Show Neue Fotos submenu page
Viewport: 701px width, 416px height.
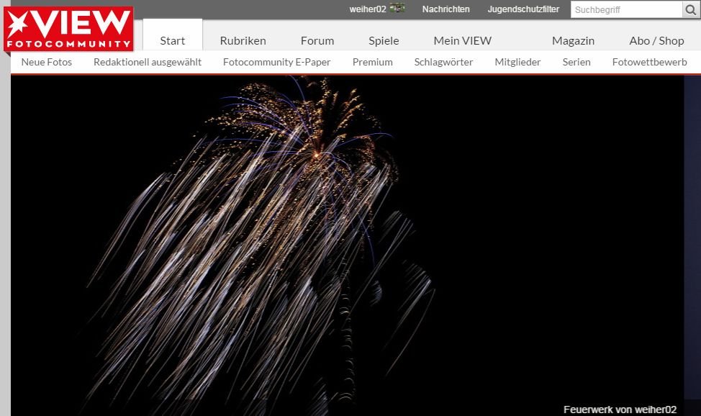[47, 62]
